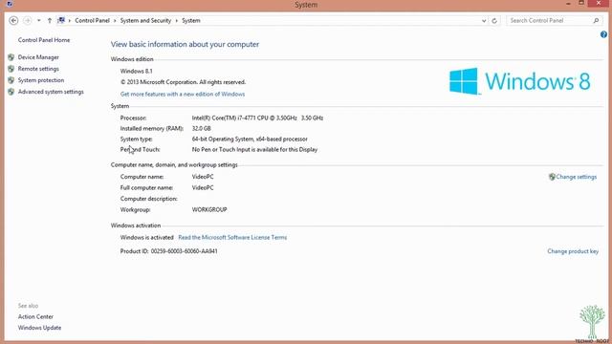The width and height of the screenshot is (612, 344).
Task: Click the Product ID '00259-60003-60060-AA941'
Action: (184, 251)
